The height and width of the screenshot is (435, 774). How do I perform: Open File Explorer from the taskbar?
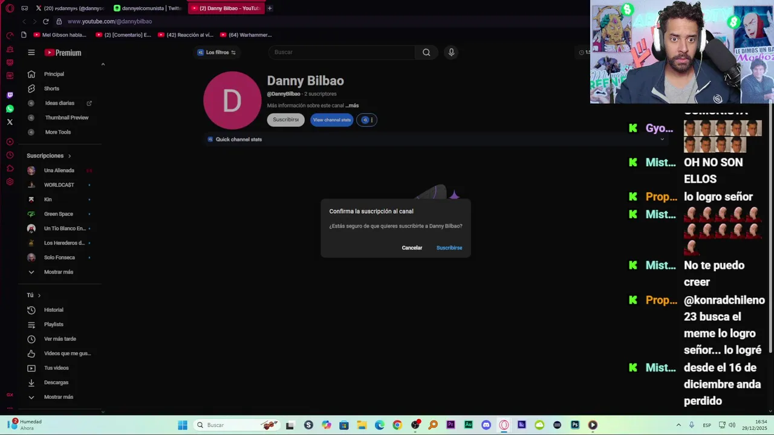pos(362,425)
